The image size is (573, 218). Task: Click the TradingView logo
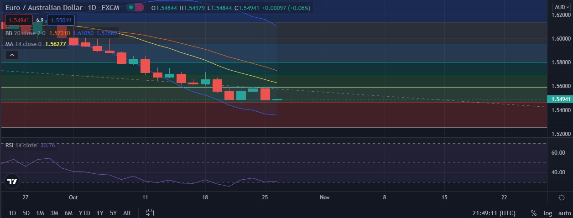(x=12, y=181)
